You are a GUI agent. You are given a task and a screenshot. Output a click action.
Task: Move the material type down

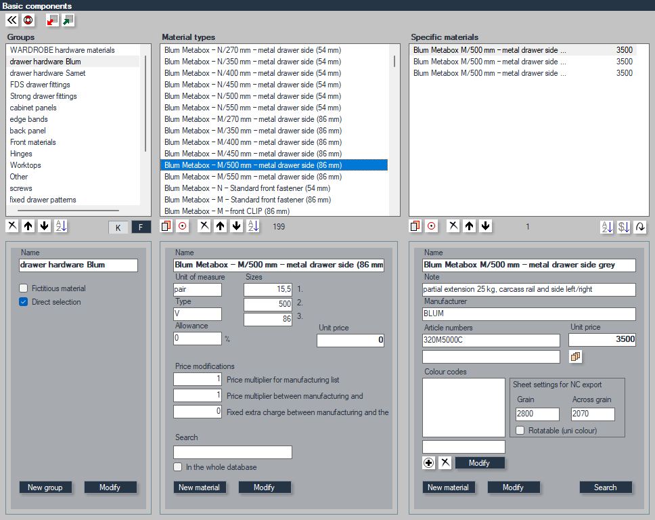point(236,226)
